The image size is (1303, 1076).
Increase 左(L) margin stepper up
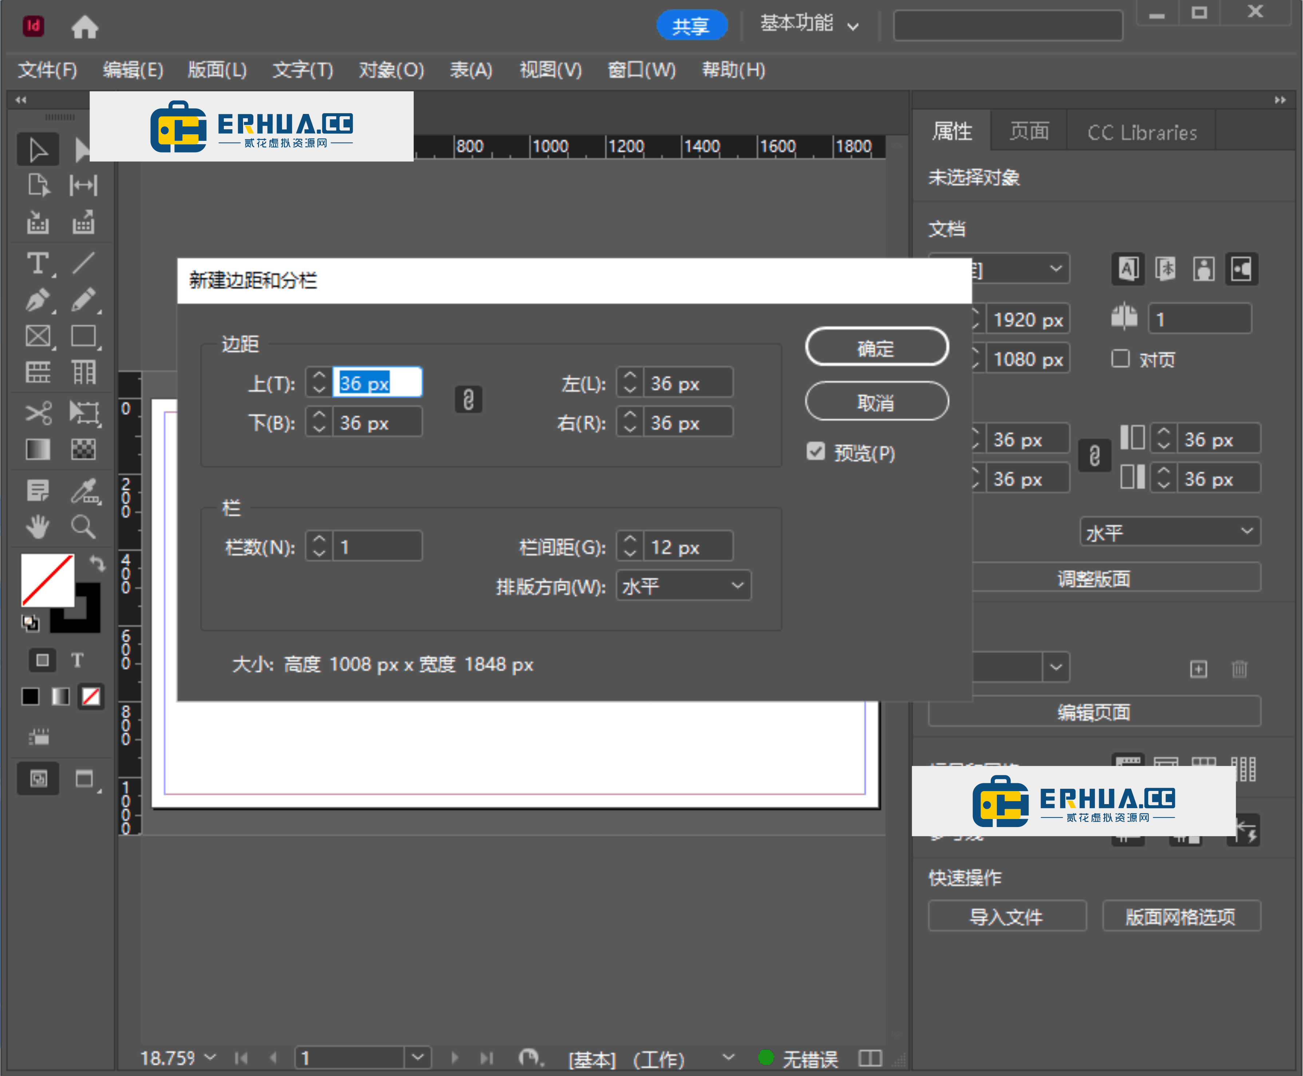pyautogui.click(x=630, y=376)
